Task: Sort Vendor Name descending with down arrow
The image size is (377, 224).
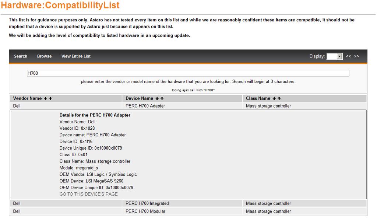Action: tap(46, 99)
